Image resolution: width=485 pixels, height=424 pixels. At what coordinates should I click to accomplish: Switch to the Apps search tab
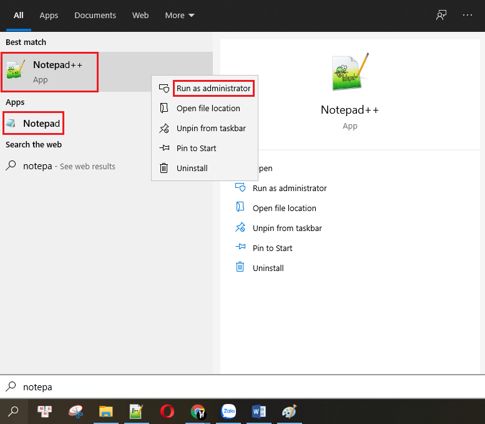tap(49, 15)
